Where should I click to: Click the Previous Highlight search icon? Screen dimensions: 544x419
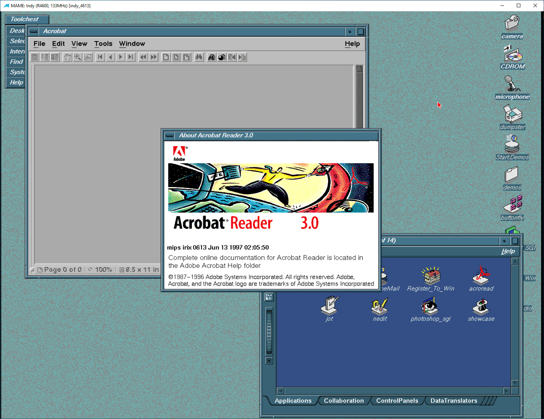click(x=232, y=57)
